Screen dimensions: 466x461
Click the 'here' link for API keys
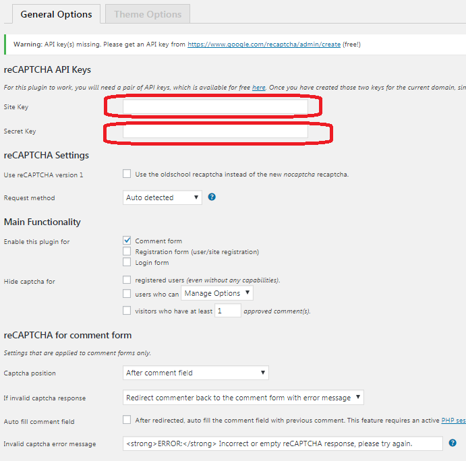(259, 88)
